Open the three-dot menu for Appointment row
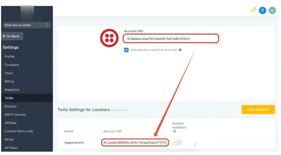The height and width of the screenshot is (155, 281). pos(195,144)
